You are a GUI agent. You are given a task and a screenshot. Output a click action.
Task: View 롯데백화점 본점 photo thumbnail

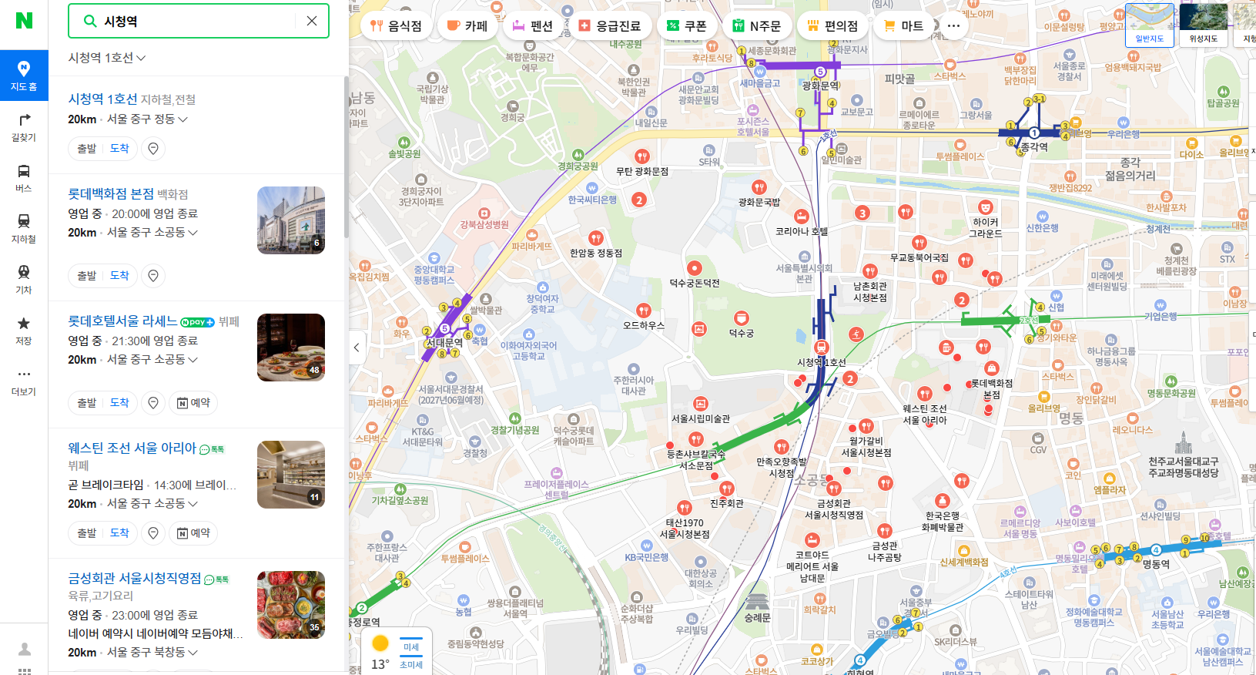click(x=291, y=220)
